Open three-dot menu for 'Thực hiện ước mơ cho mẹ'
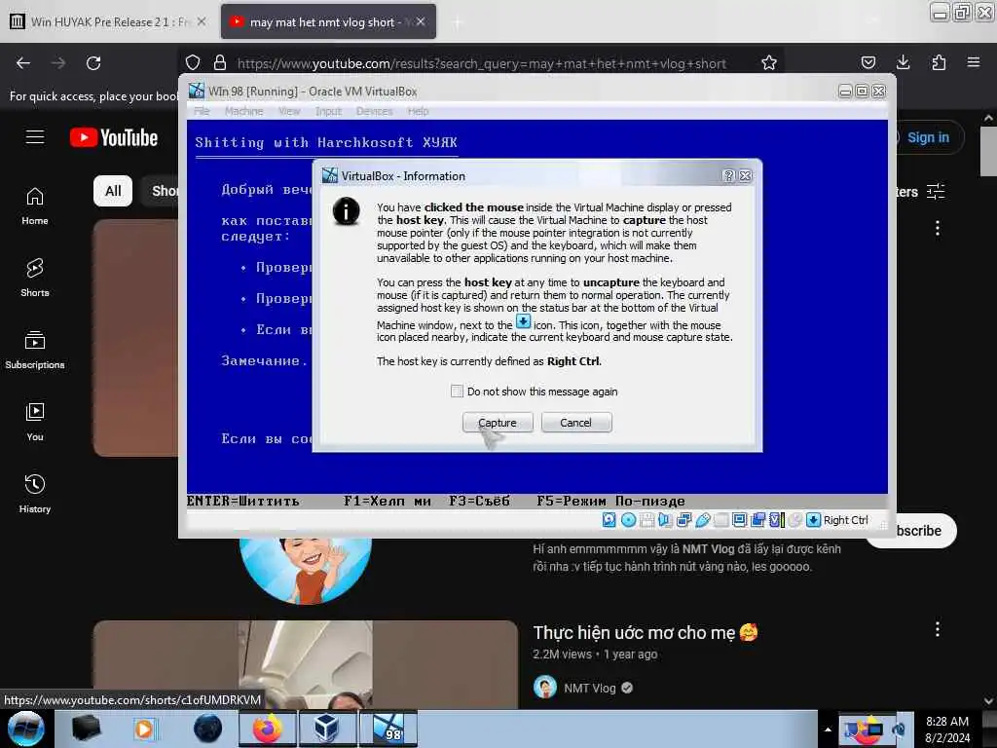The width and height of the screenshot is (997, 748). (938, 630)
